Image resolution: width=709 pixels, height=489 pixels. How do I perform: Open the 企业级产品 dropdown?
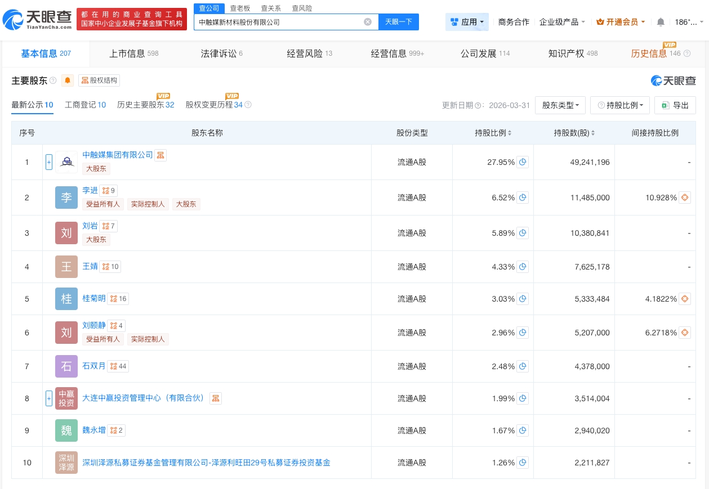(x=562, y=22)
